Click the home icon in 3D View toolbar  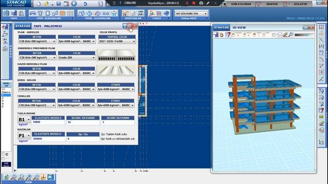(221, 35)
